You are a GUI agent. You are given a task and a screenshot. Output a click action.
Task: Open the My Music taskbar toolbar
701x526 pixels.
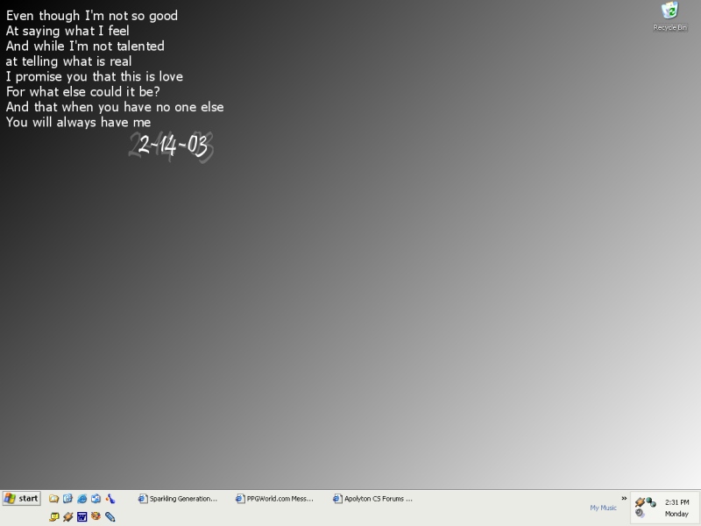603,508
